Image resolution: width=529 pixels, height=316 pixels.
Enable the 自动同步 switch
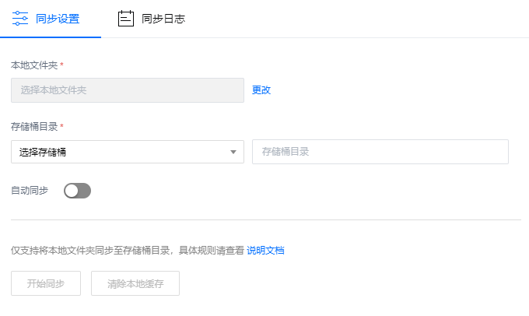click(x=78, y=191)
